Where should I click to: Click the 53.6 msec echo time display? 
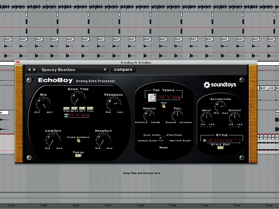pos(79,115)
